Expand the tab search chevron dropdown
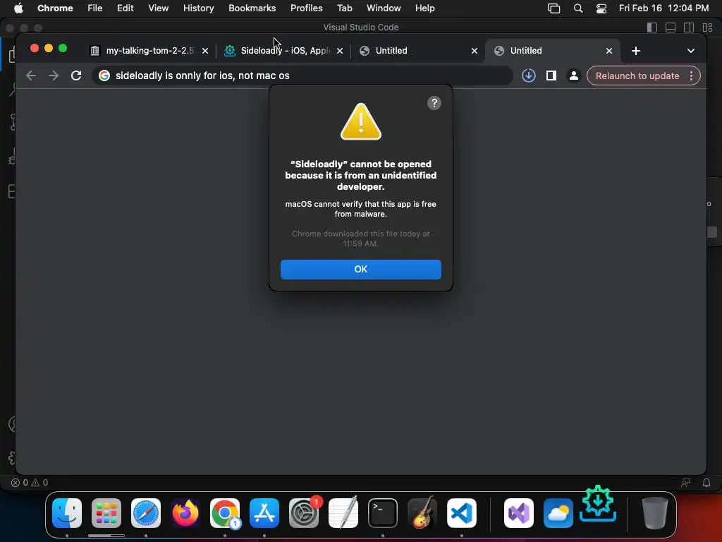Screen dimensions: 722x542 [x=691, y=51]
